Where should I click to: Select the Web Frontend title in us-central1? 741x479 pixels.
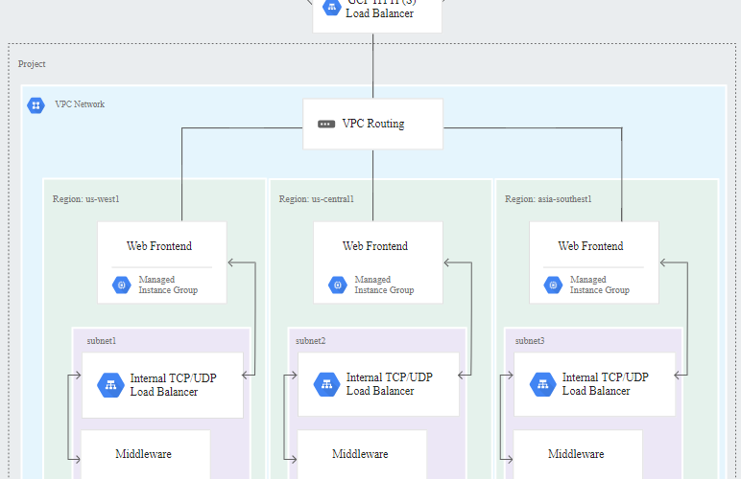(x=375, y=246)
